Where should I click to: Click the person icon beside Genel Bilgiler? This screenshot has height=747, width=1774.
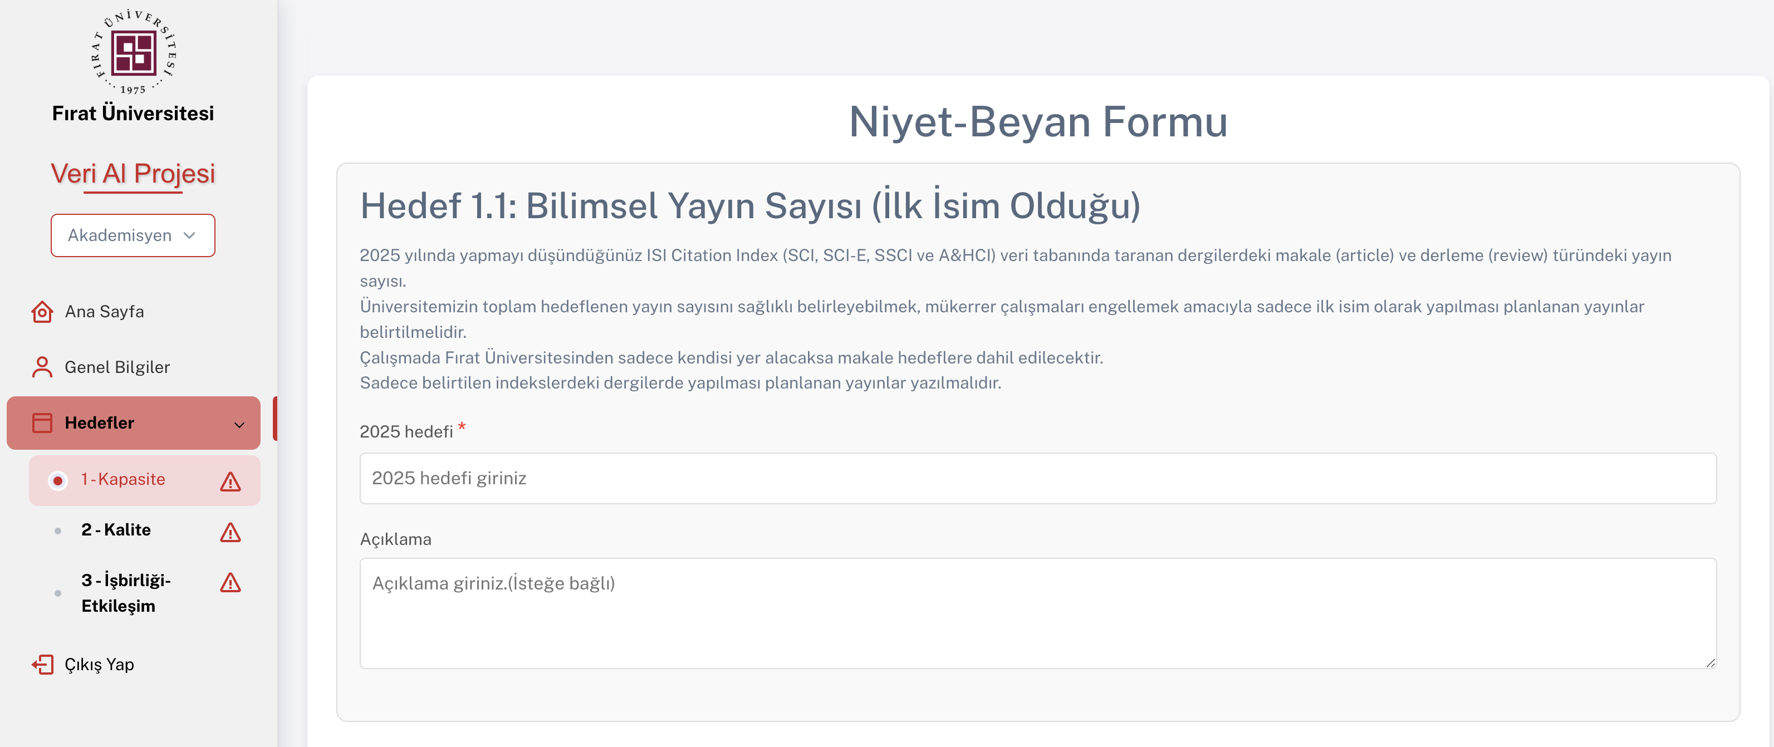click(42, 367)
